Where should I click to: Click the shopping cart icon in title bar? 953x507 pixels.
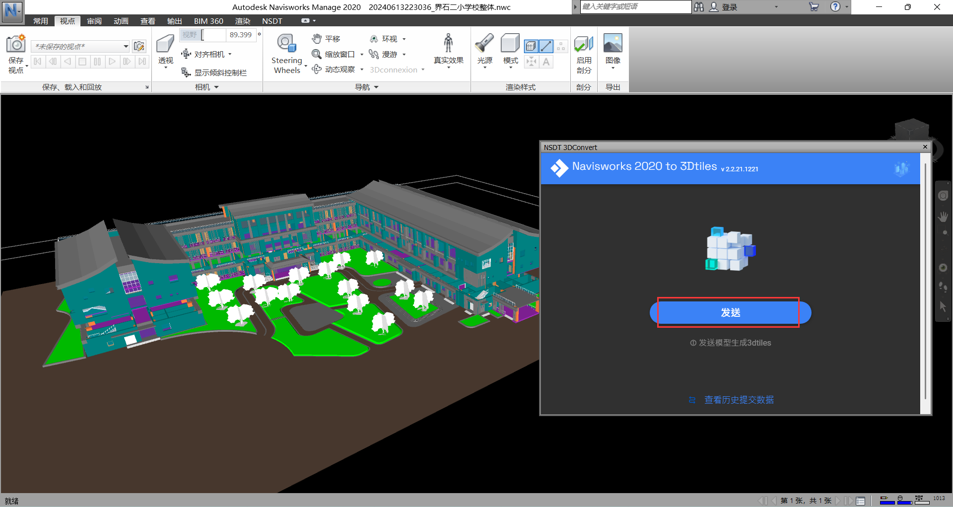pos(814,7)
